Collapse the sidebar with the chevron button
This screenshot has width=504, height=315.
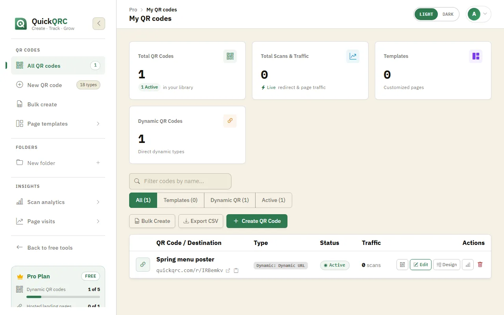[x=99, y=24]
